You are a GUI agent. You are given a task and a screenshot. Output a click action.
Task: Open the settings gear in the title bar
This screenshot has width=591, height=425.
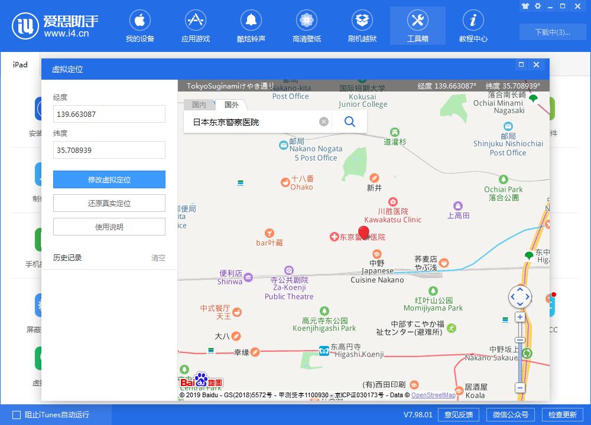click(538, 5)
